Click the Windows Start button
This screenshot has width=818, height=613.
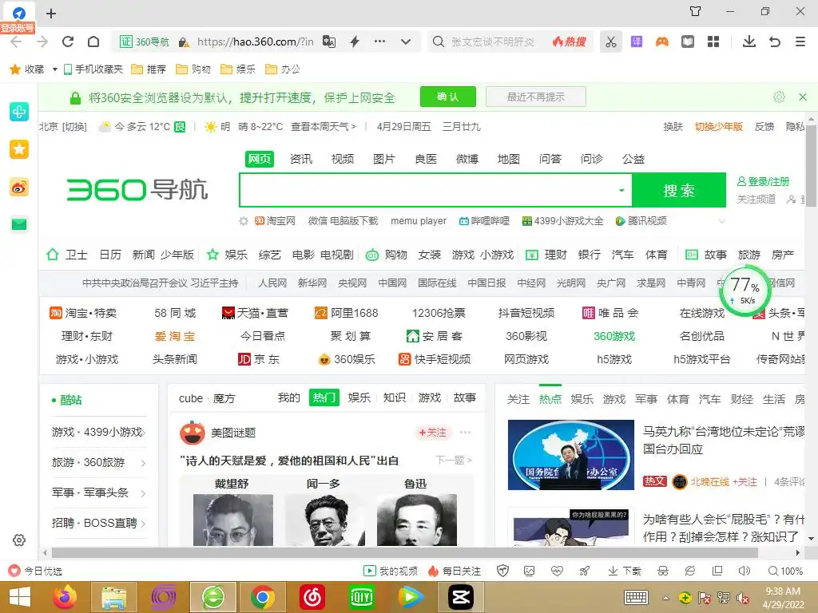click(x=19, y=597)
